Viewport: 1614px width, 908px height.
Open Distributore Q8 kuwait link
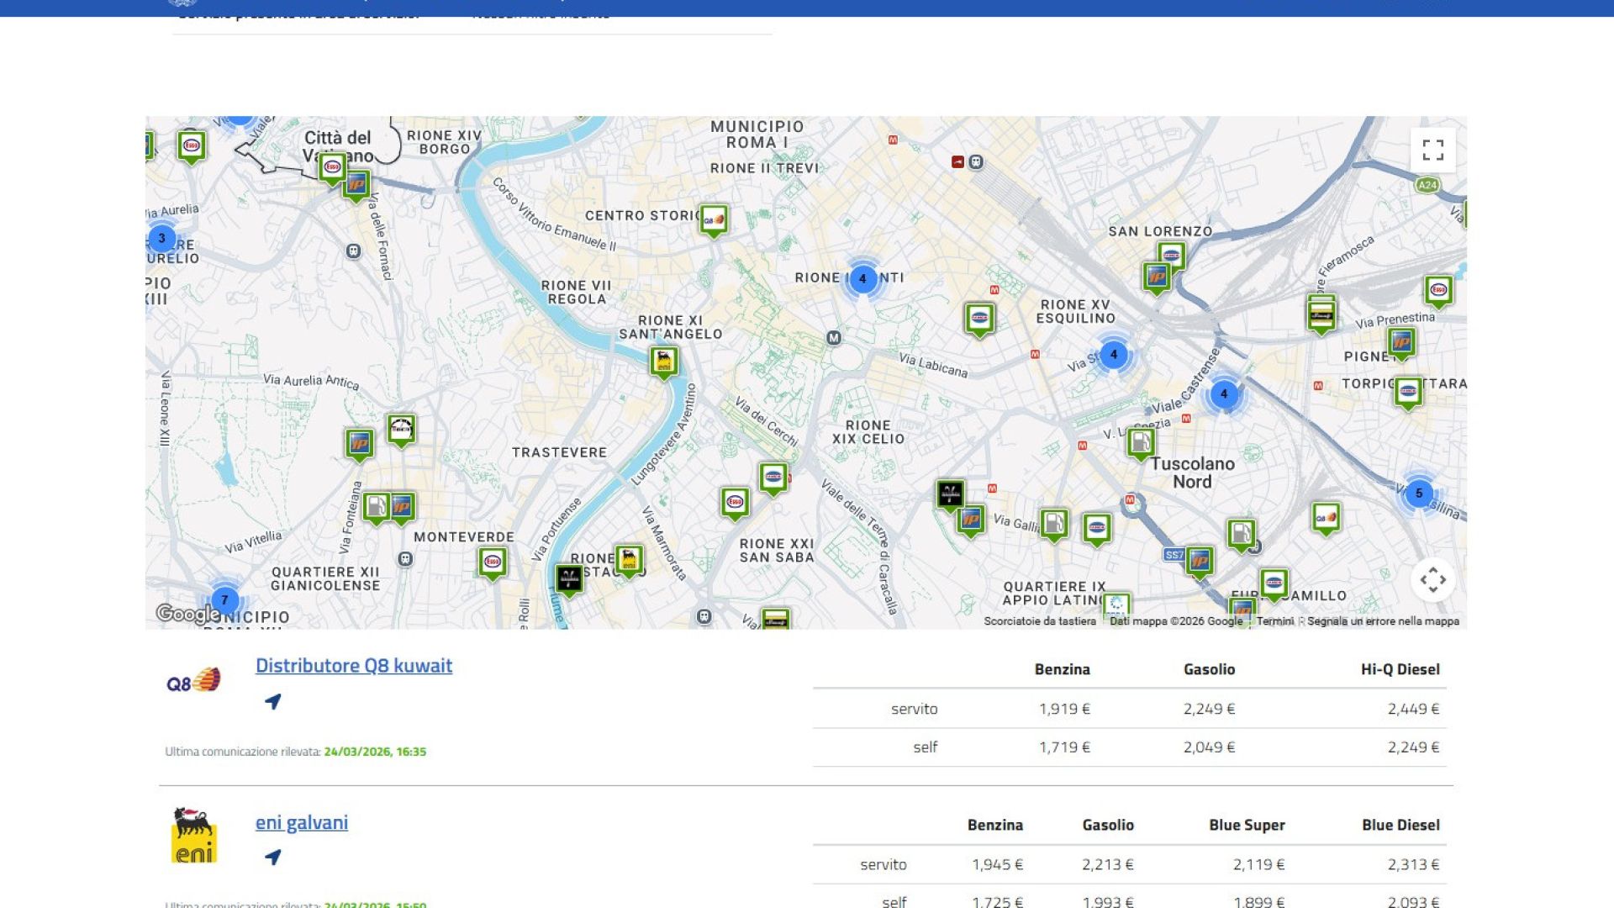[x=353, y=665]
